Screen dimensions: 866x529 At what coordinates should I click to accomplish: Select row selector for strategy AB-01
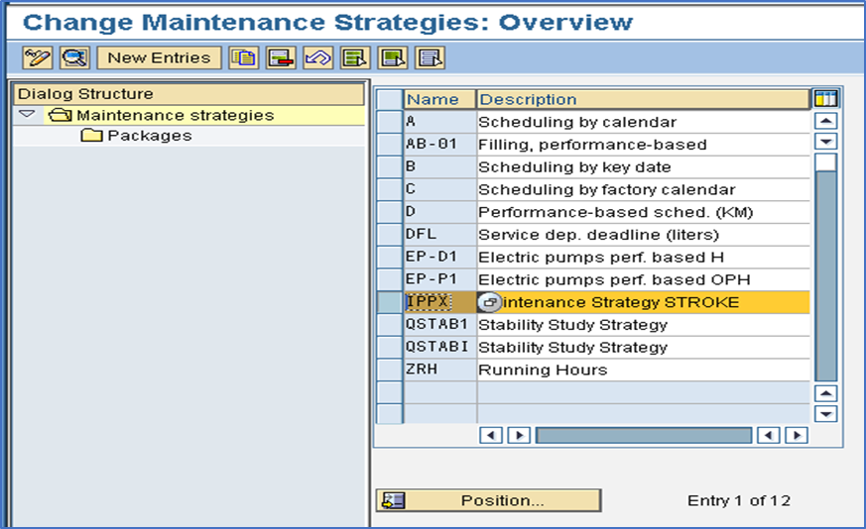[x=390, y=145]
